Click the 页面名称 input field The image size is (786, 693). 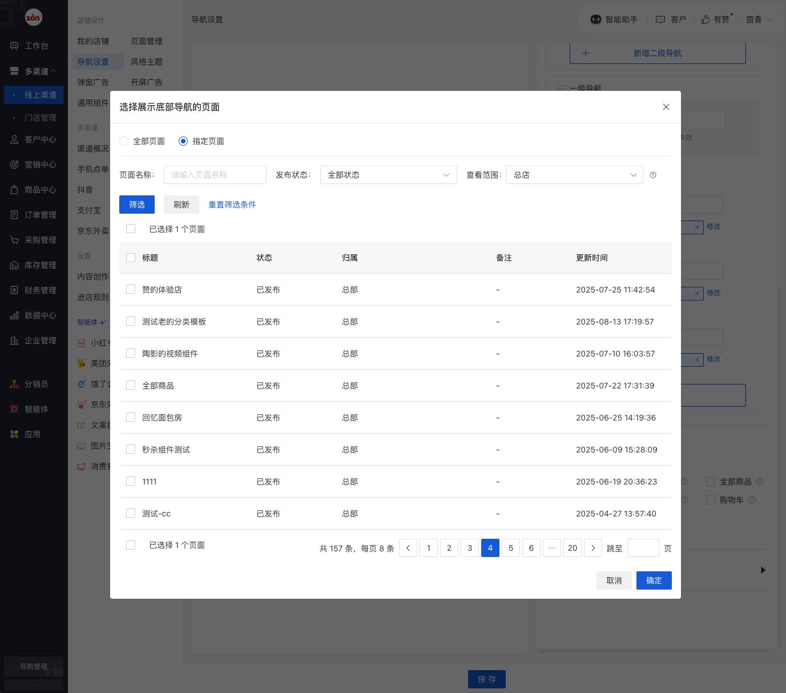(x=215, y=175)
